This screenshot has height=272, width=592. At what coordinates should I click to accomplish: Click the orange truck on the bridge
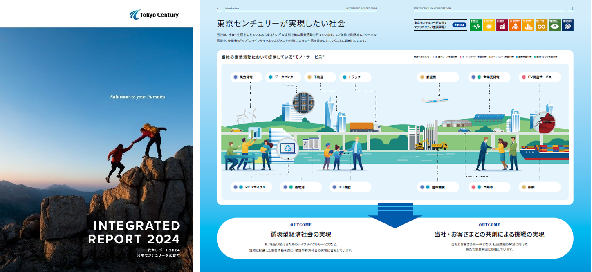click(x=365, y=127)
